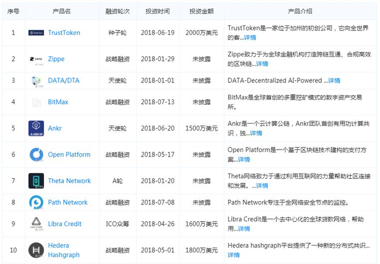Click the 投资金额 column header
This screenshot has height=264, width=380.
[201, 11]
